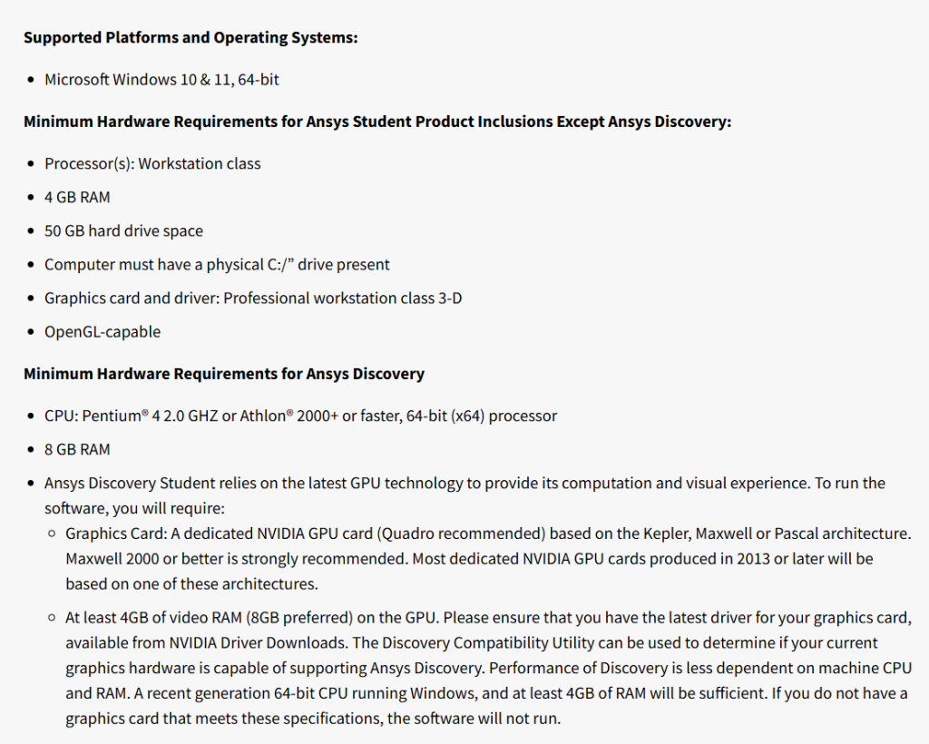
Task: Click the 'Processor(s): Workstation class' bullet
Action: click(x=152, y=164)
